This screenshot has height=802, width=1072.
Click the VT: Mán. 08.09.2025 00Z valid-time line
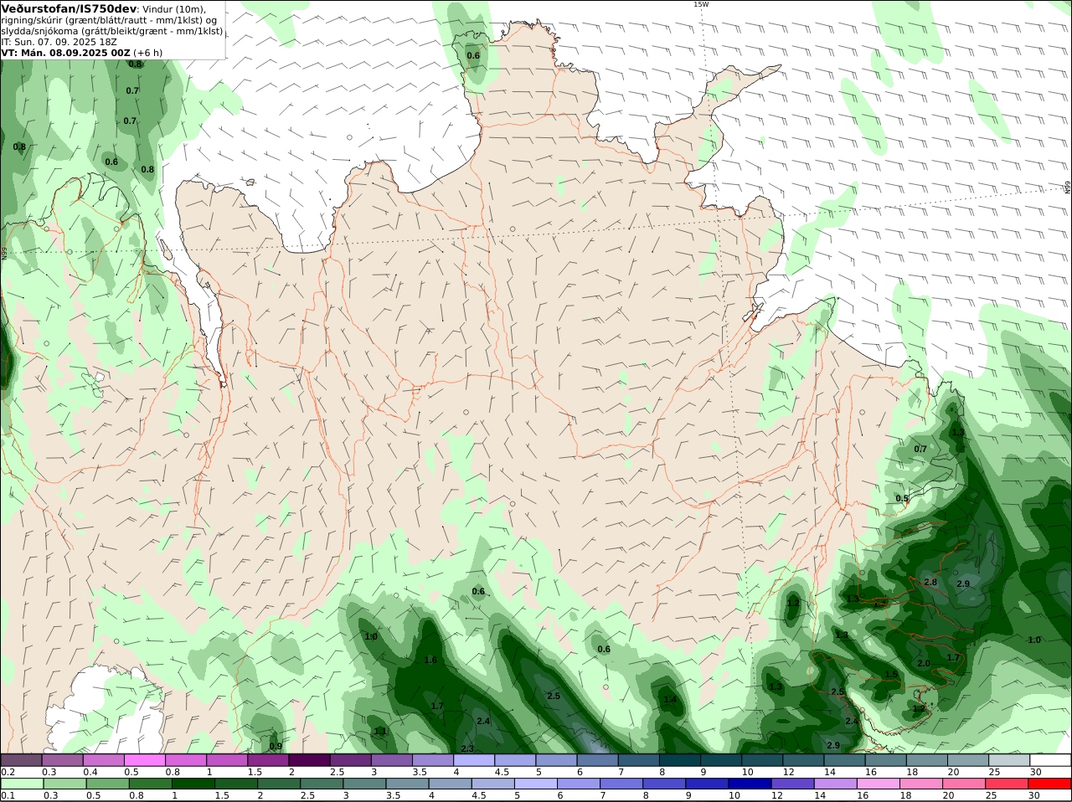pyautogui.click(x=66, y=53)
